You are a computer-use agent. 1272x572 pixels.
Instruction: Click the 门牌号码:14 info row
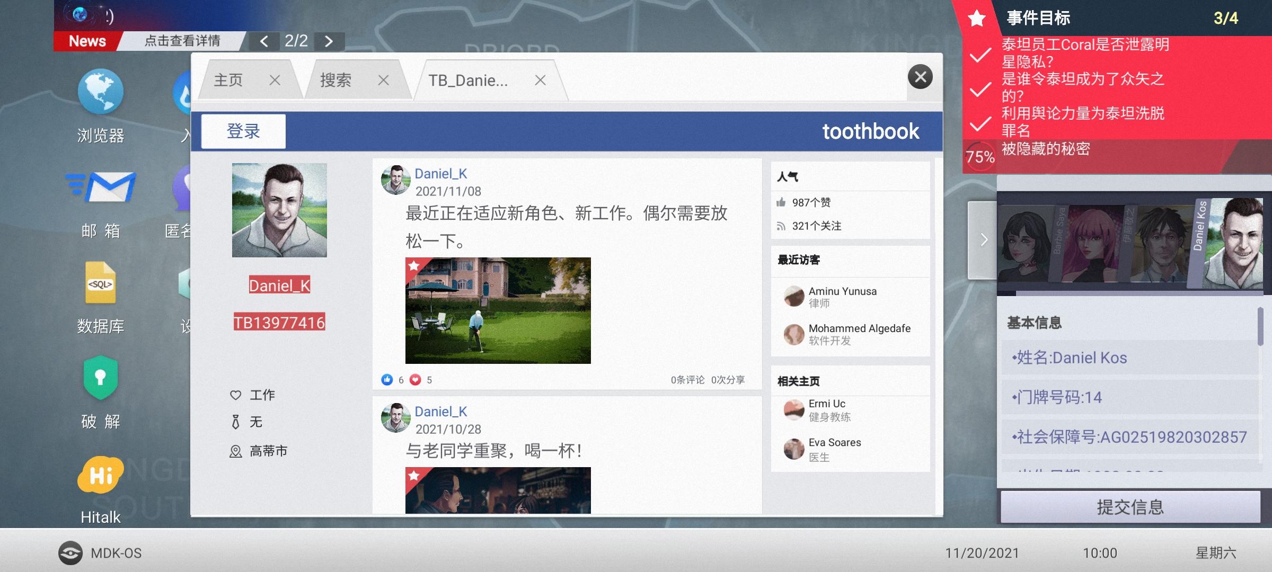pyautogui.click(x=1129, y=397)
